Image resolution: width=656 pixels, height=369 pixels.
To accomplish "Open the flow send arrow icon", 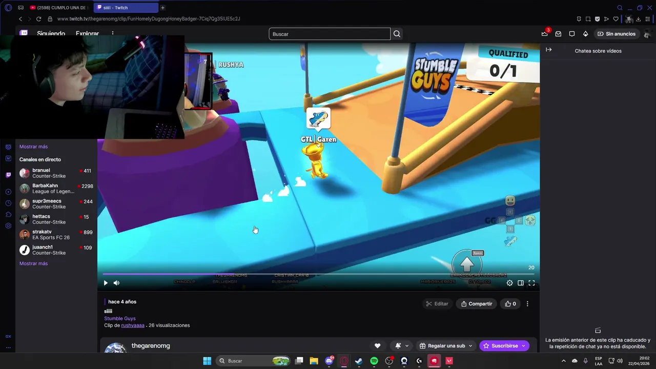I will point(606,19).
